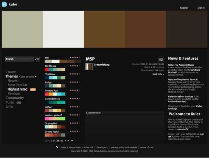Select the reddish brown swatch in large palette
This screenshot has width=209, height=158.
coord(146,29)
